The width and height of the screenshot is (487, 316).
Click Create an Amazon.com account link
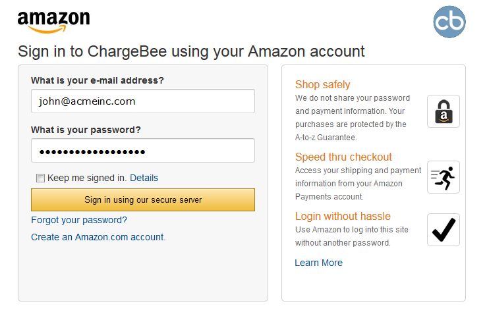98,237
